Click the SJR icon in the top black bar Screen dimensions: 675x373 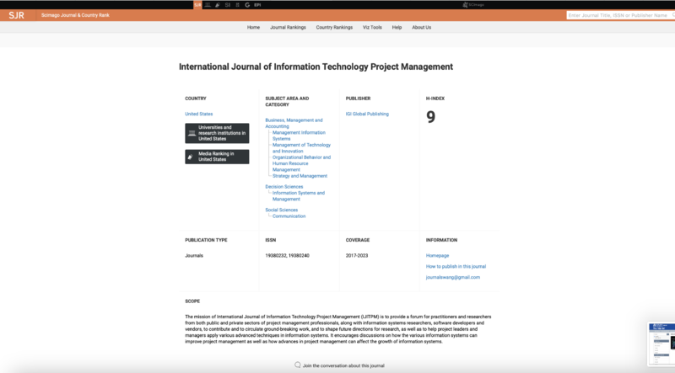click(198, 4)
